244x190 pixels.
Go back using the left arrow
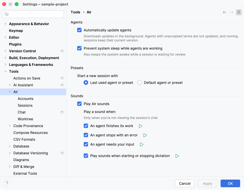(224, 12)
